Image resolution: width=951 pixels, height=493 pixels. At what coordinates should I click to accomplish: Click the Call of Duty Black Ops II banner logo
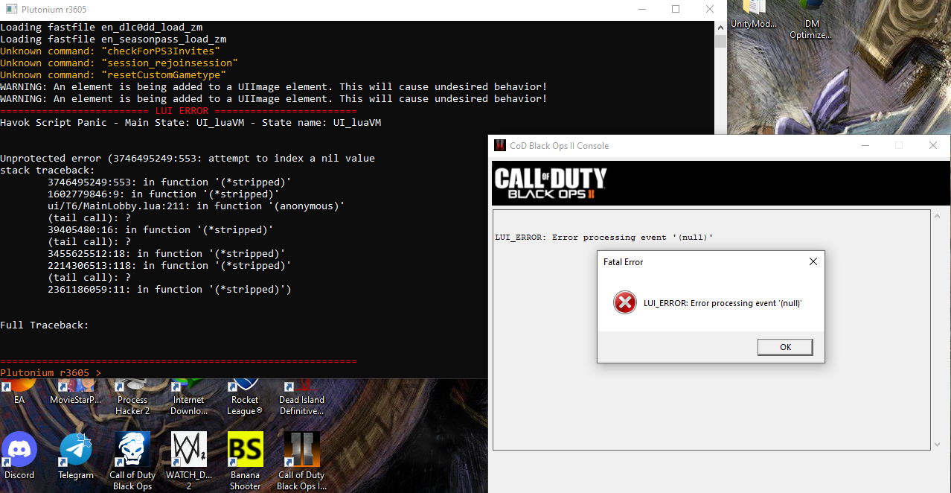click(551, 183)
